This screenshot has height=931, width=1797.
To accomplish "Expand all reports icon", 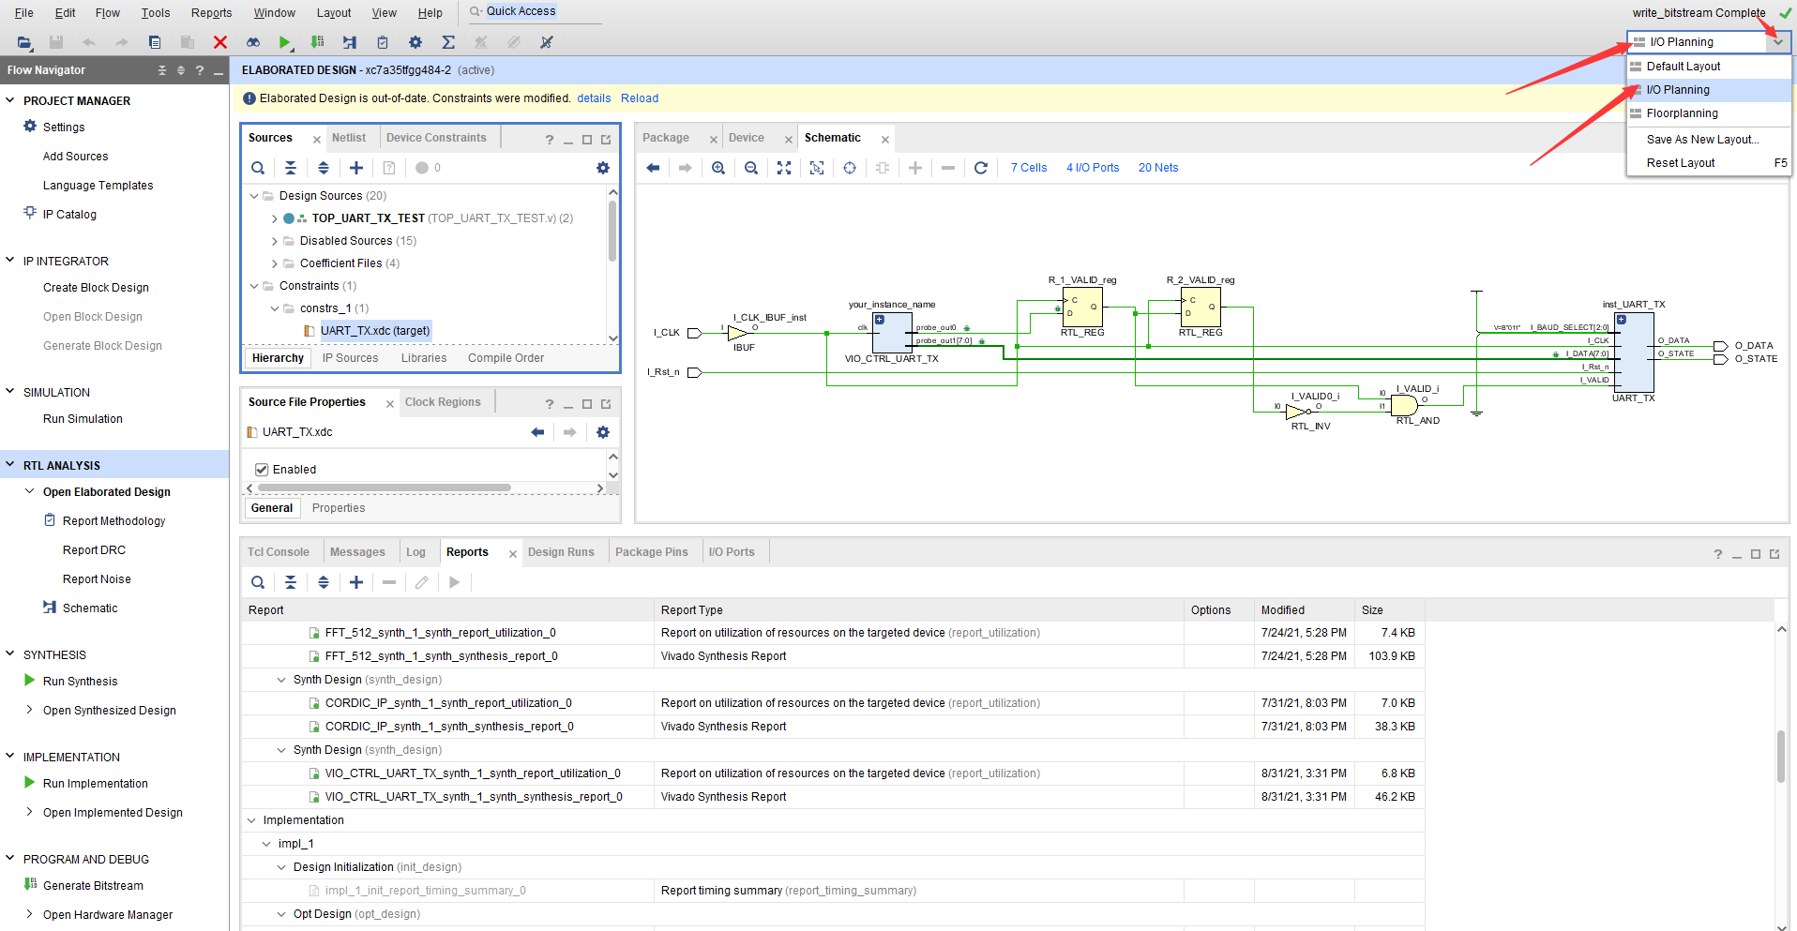I will click(x=324, y=582).
